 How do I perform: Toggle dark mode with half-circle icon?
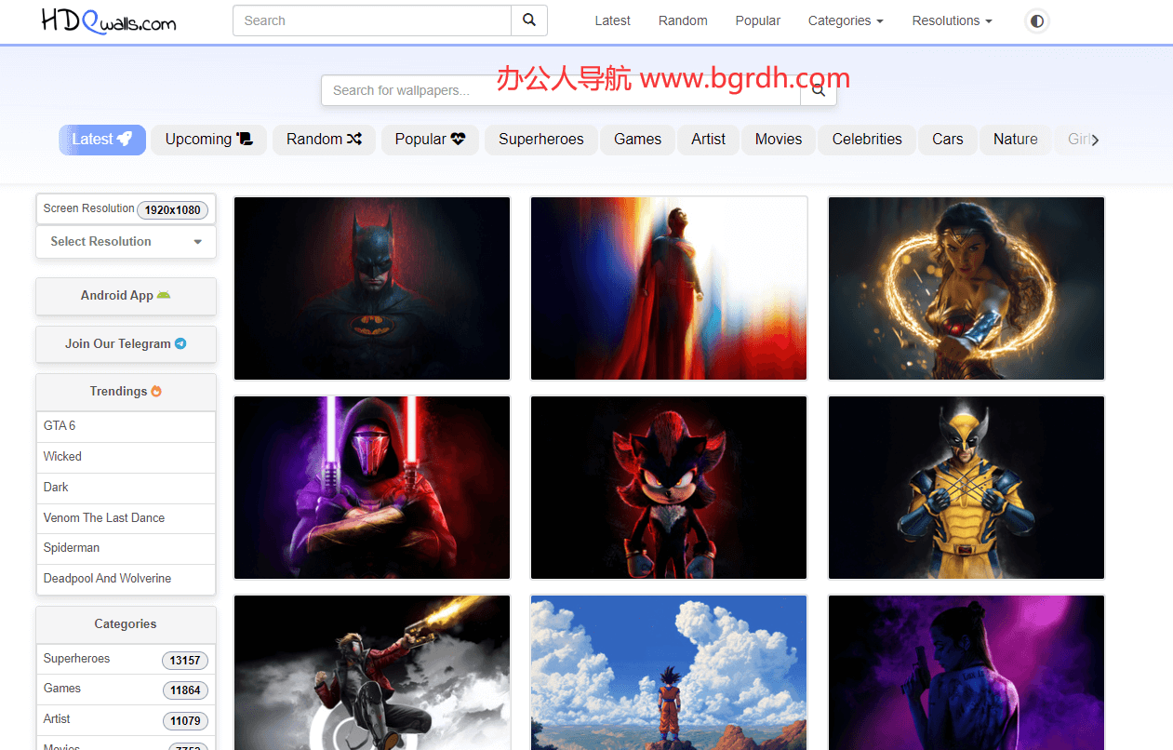click(x=1036, y=20)
